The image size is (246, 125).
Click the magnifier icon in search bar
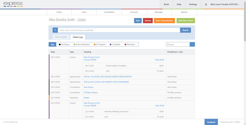(55, 30)
